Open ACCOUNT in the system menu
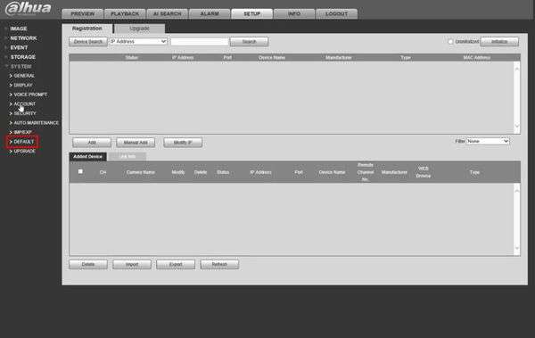This screenshot has height=338, width=535. [24, 103]
